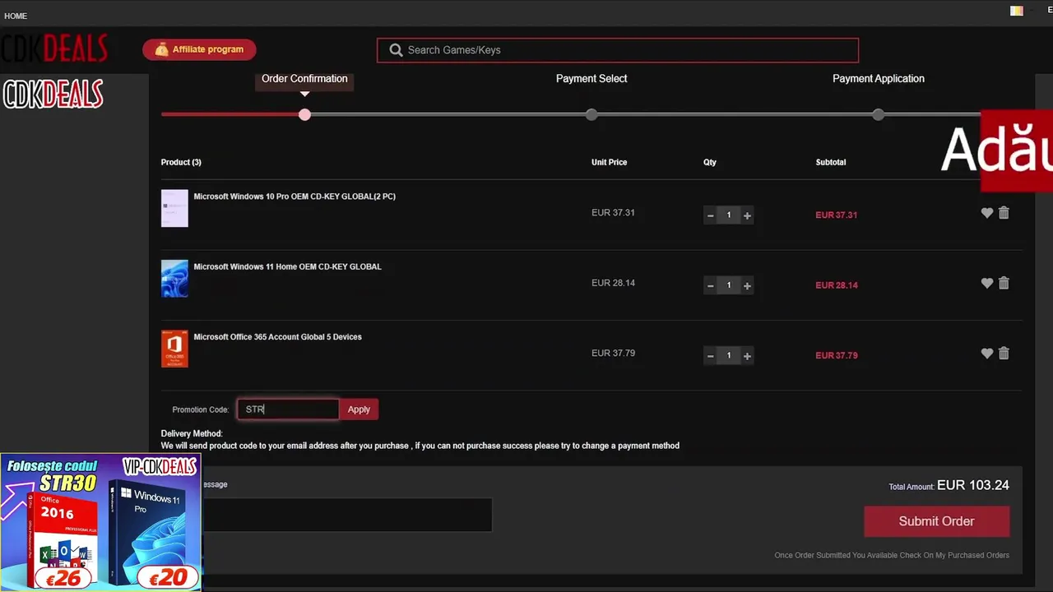The height and width of the screenshot is (592, 1053).
Task: Click the order message text box
Action: click(346, 515)
